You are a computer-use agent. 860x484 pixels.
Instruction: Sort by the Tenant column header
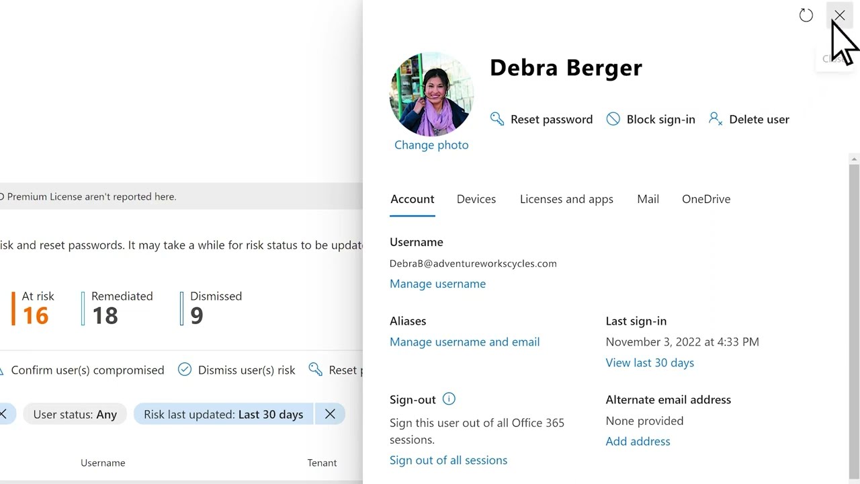coord(322,462)
